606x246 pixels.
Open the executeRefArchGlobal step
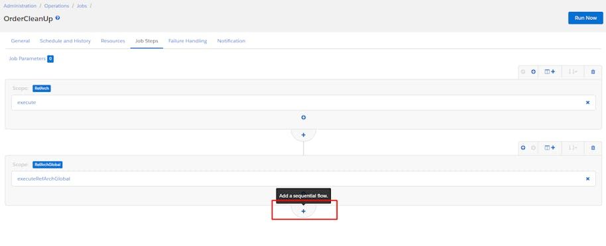(x=304, y=179)
